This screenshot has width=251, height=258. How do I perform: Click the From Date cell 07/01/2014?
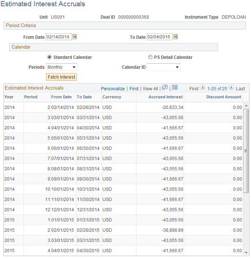pyautogui.click(x=63, y=159)
